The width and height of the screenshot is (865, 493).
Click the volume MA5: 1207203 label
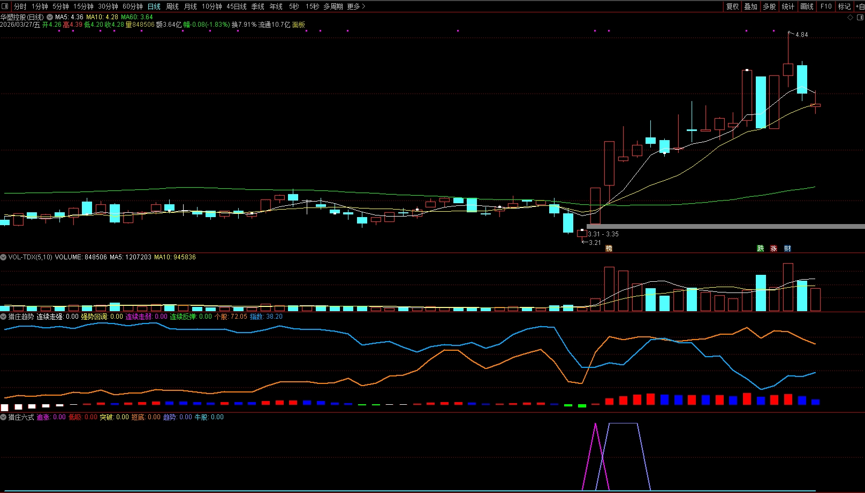pos(131,257)
